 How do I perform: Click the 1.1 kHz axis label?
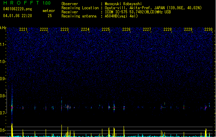(x=3, y=45)
